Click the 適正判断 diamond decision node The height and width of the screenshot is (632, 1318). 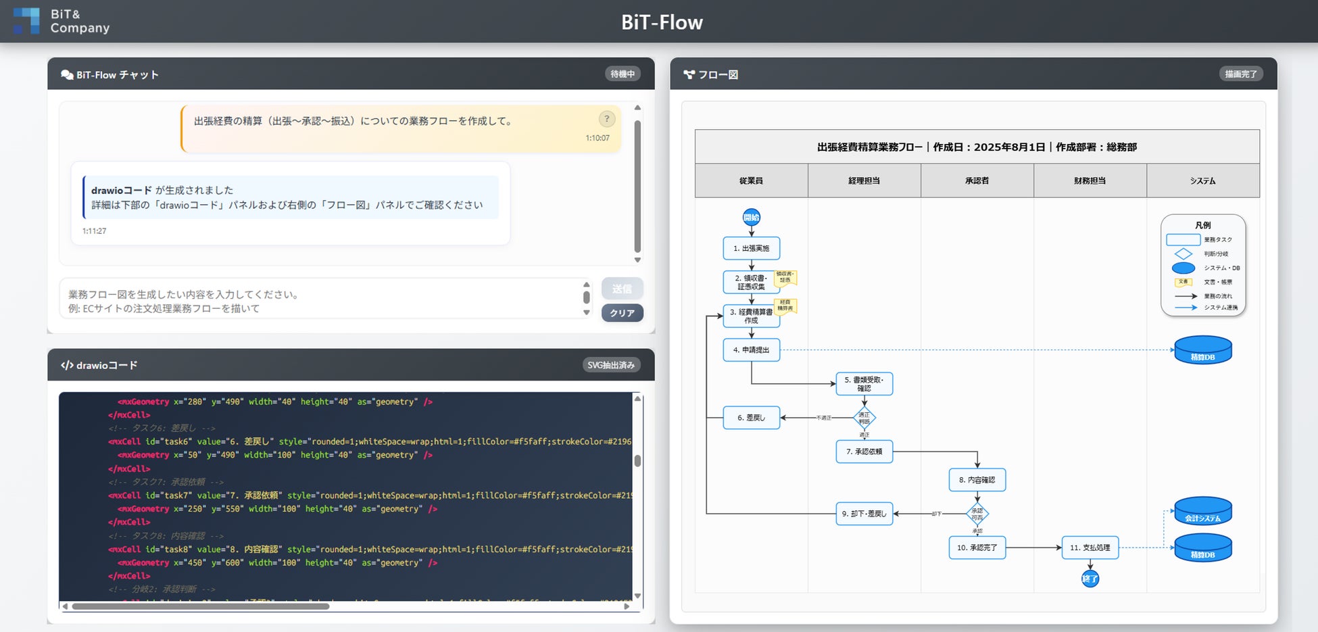coord(864,418)
